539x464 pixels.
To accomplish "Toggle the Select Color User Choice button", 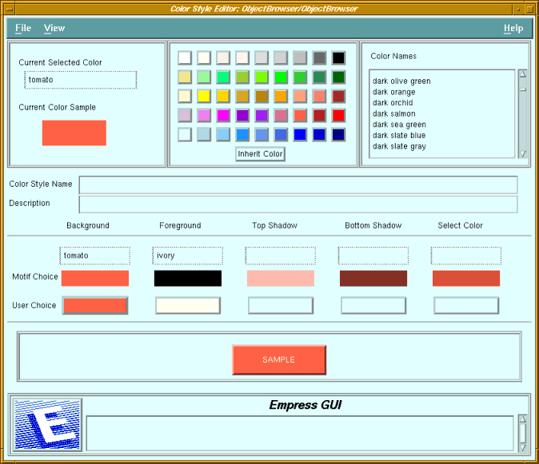I will point(466,306).
